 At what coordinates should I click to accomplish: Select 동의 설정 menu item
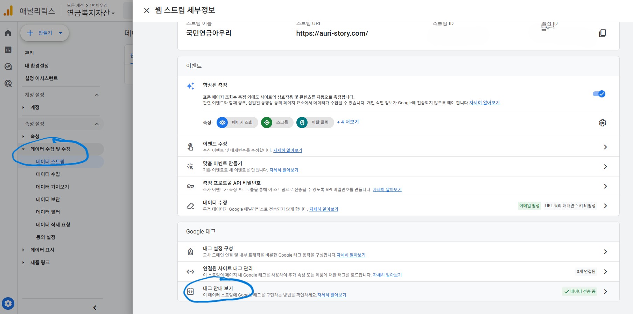46,237
